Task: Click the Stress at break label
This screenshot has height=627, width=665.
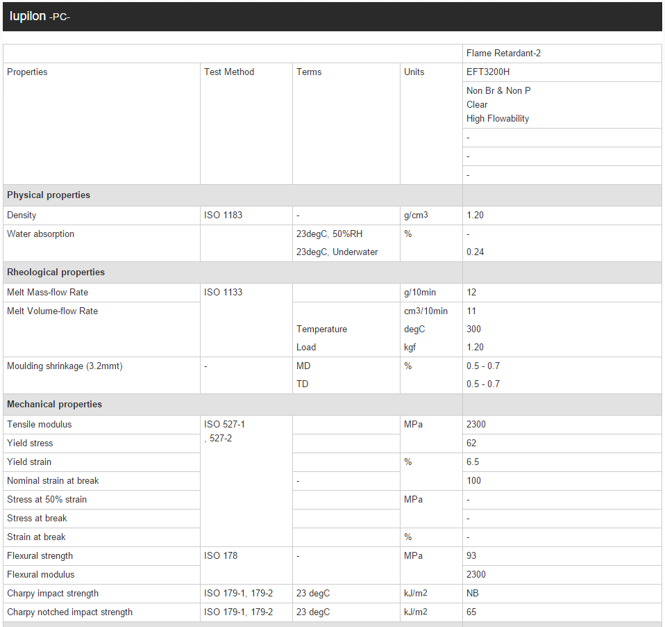Action: (37, 519)
